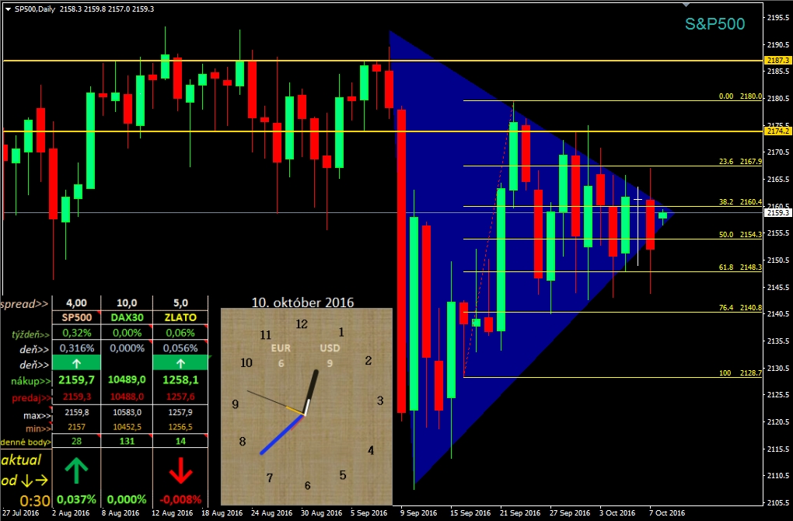Select Fibonacci level label 61.8 2148.3

click(740, 267)
